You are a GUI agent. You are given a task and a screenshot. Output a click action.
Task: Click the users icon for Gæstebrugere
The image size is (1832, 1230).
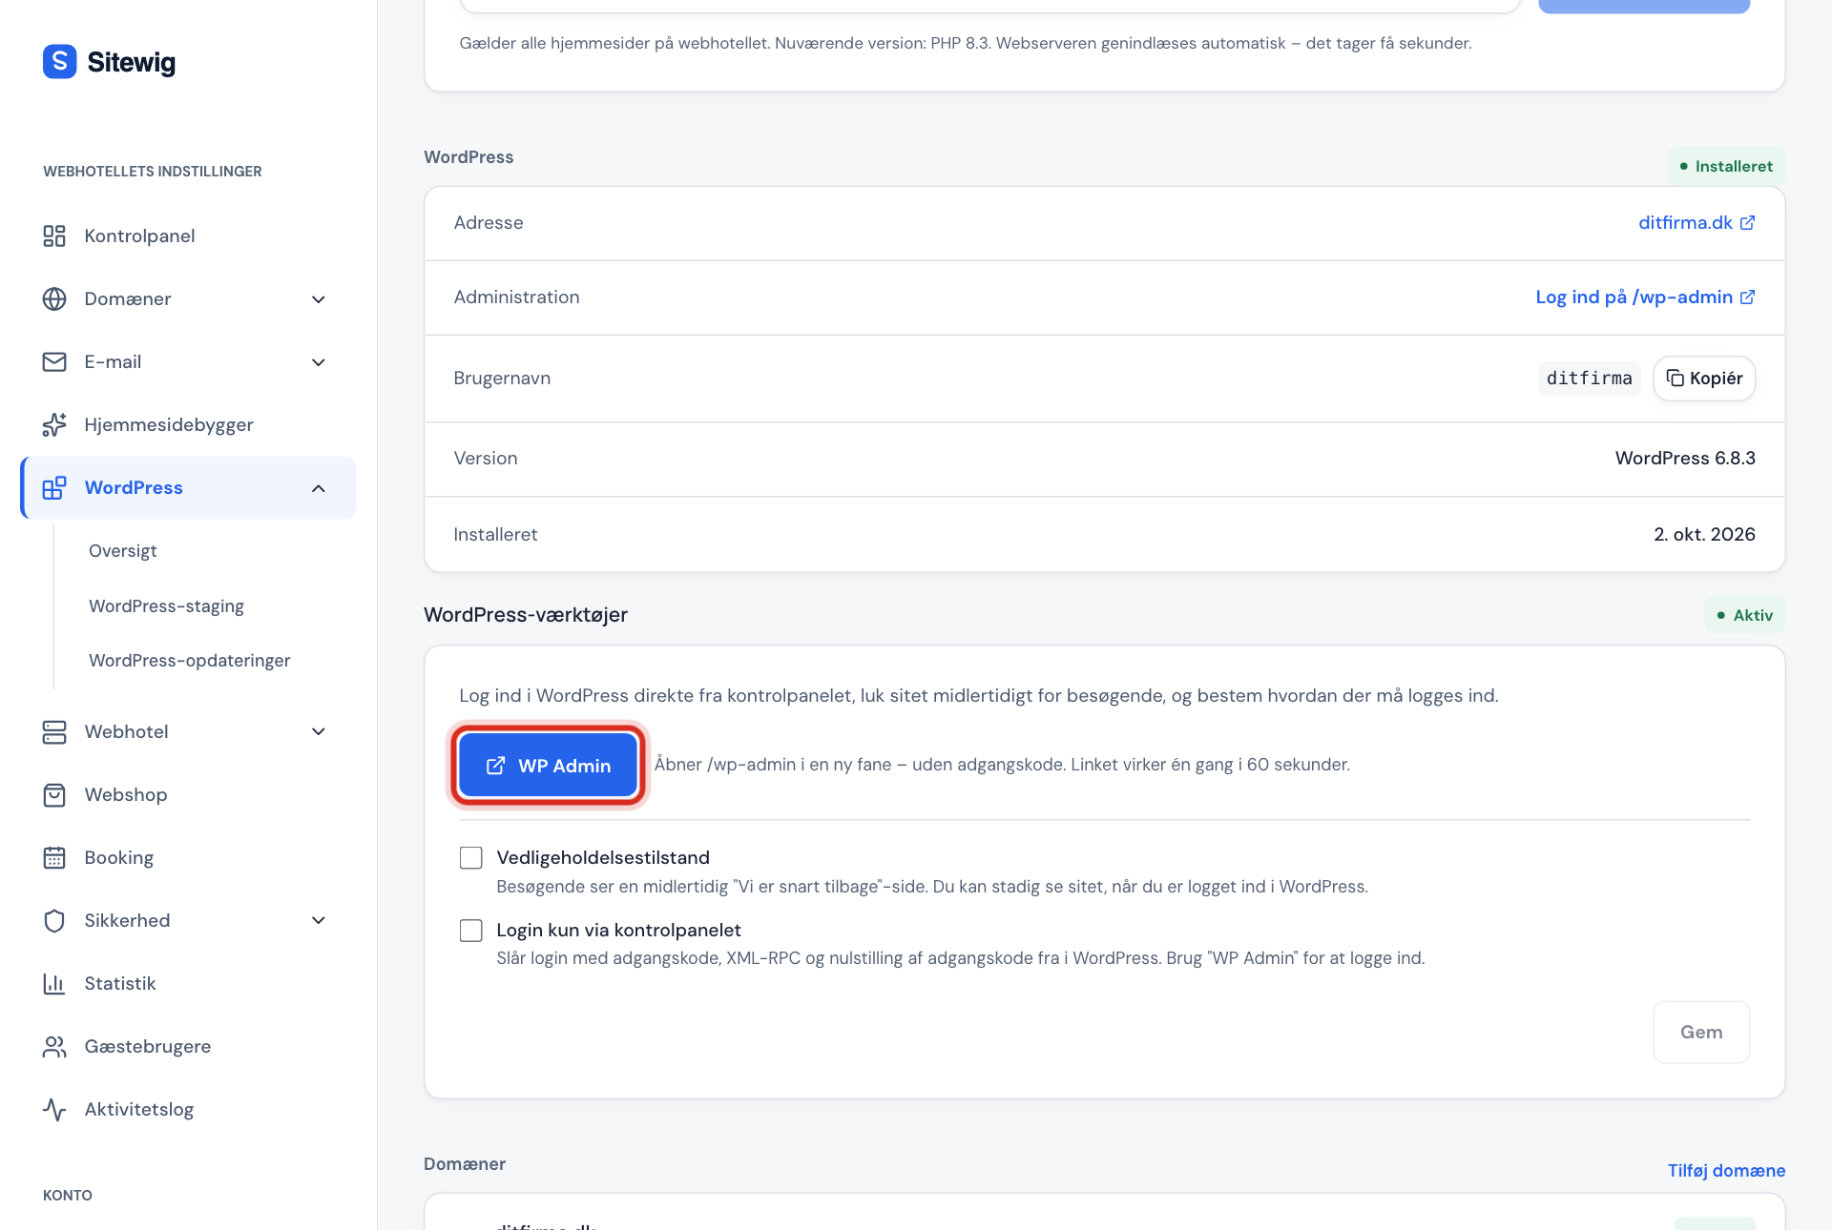tap(54, 1046)
